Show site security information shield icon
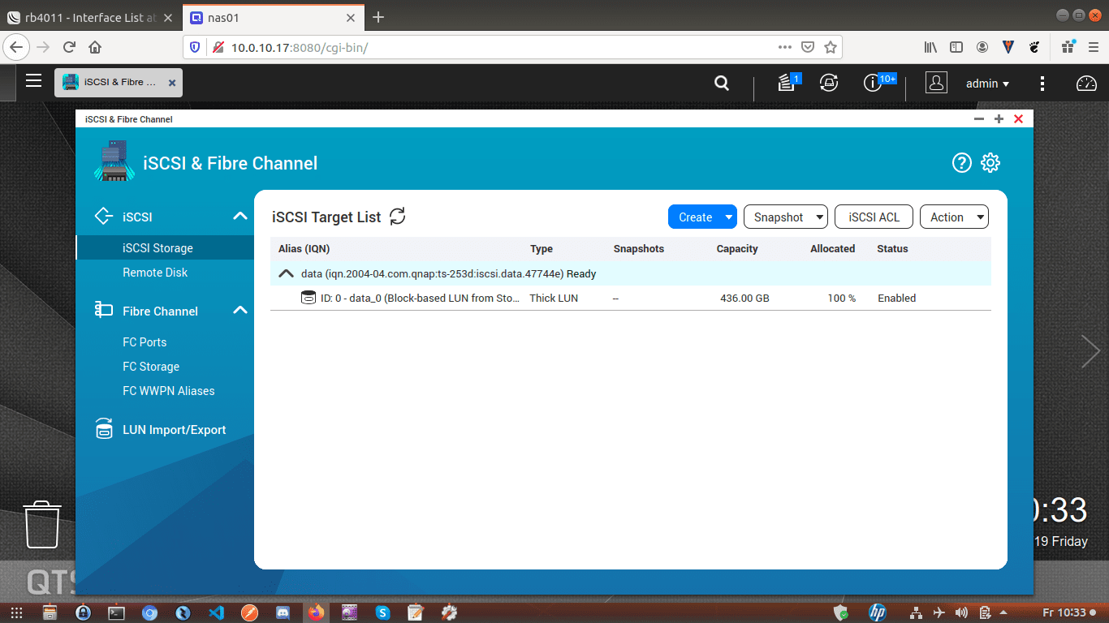 click(195, 47)
